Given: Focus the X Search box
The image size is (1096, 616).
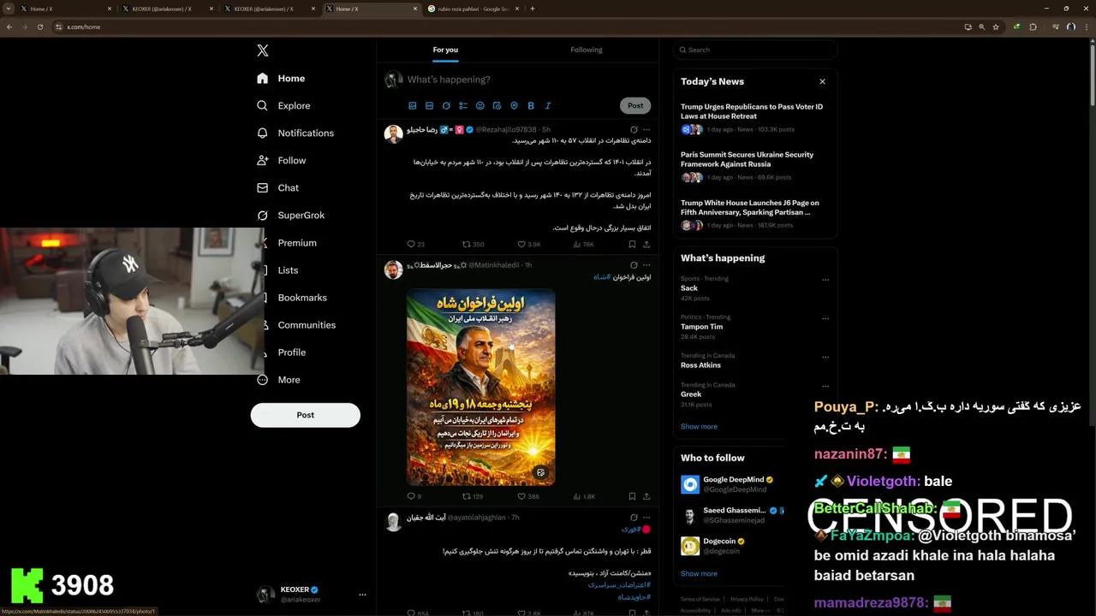Looking at the screenshot, I should [754, 50].
